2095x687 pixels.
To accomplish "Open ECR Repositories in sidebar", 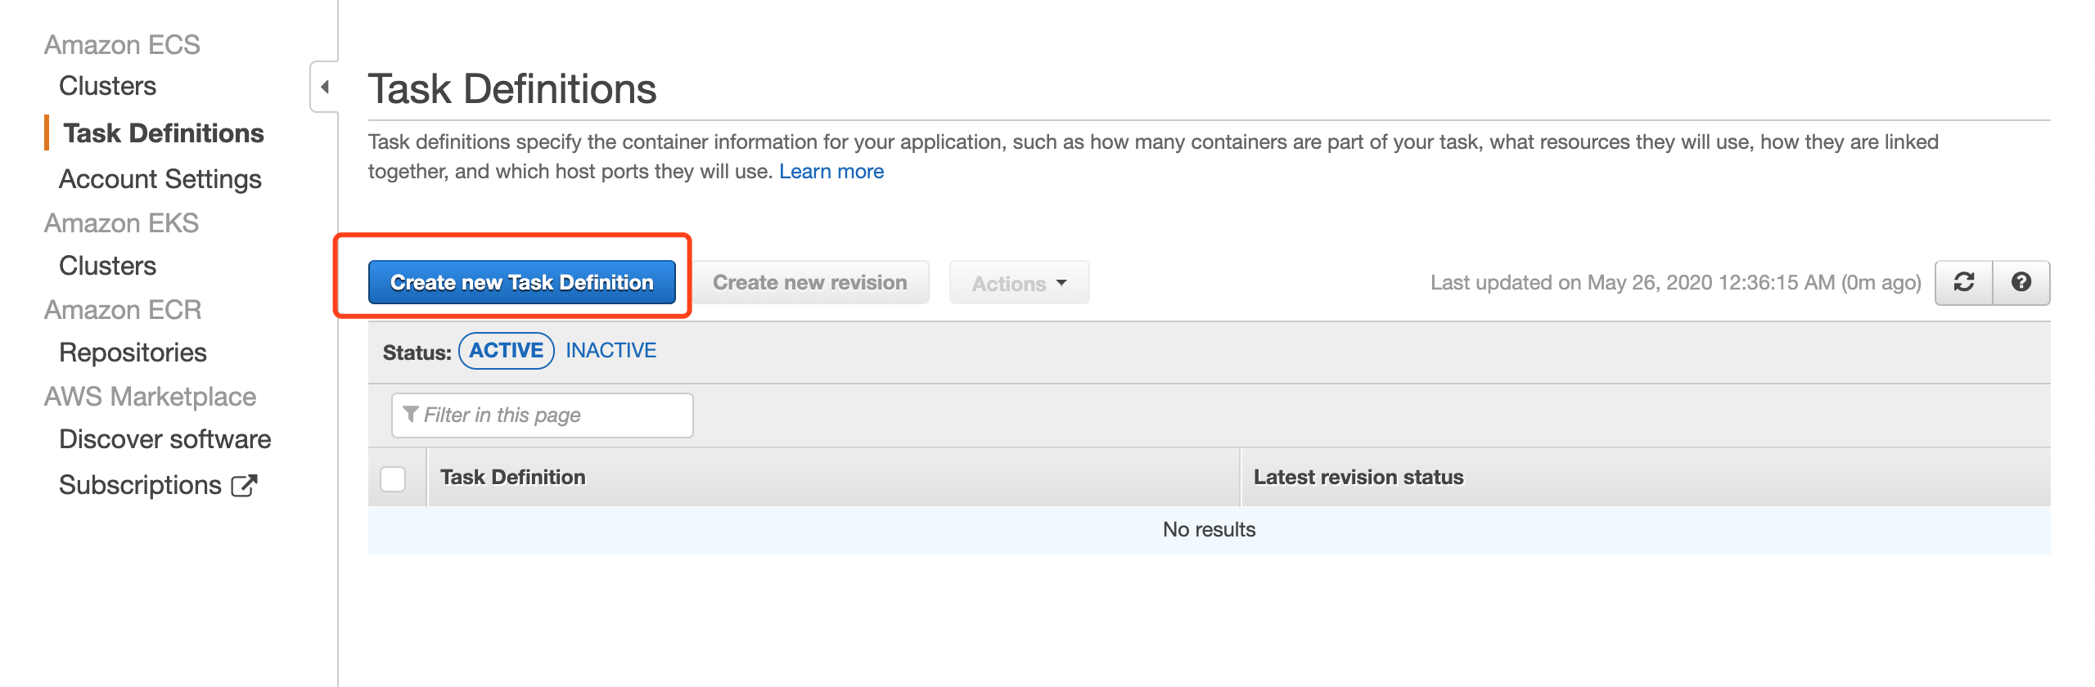I will pos(133,352).
